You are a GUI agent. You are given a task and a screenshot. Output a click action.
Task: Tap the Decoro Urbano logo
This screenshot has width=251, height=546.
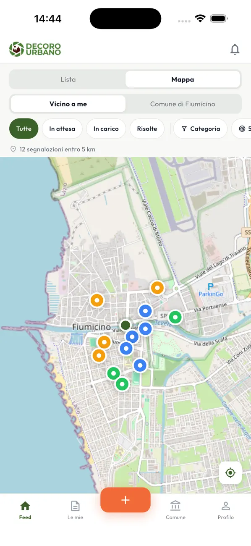35,49
